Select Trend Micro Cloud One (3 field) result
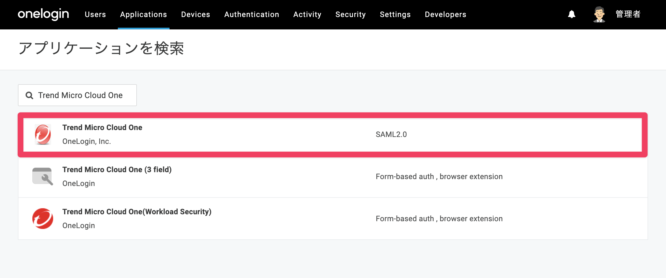The image size is (666, 278). [x=333, y=176]
